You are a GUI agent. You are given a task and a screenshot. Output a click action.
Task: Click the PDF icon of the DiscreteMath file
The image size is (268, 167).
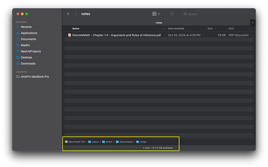tap(69, 35)
